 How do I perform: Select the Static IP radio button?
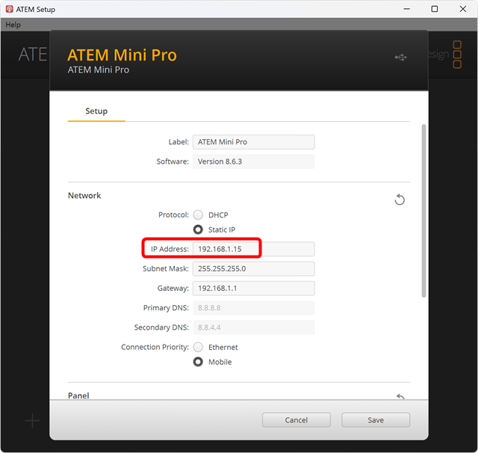pyautogui.click(x=198, y=229)
